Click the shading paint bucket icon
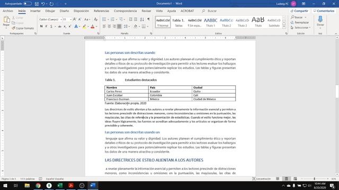This screenshot has height=190, width=339. (136, 26)
